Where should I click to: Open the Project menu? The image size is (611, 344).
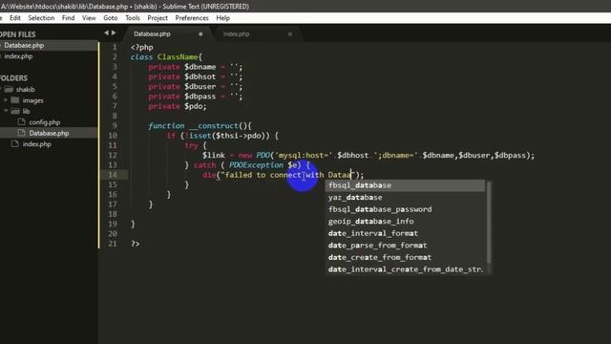(x=158, y=18)
